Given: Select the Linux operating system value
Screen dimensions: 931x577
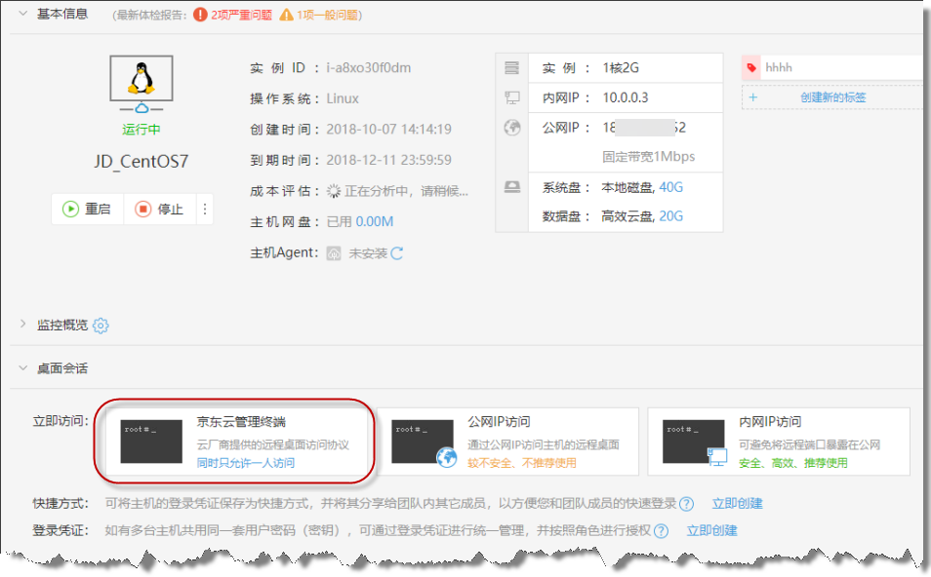Looking at the screenshot, I should [343, 98].
